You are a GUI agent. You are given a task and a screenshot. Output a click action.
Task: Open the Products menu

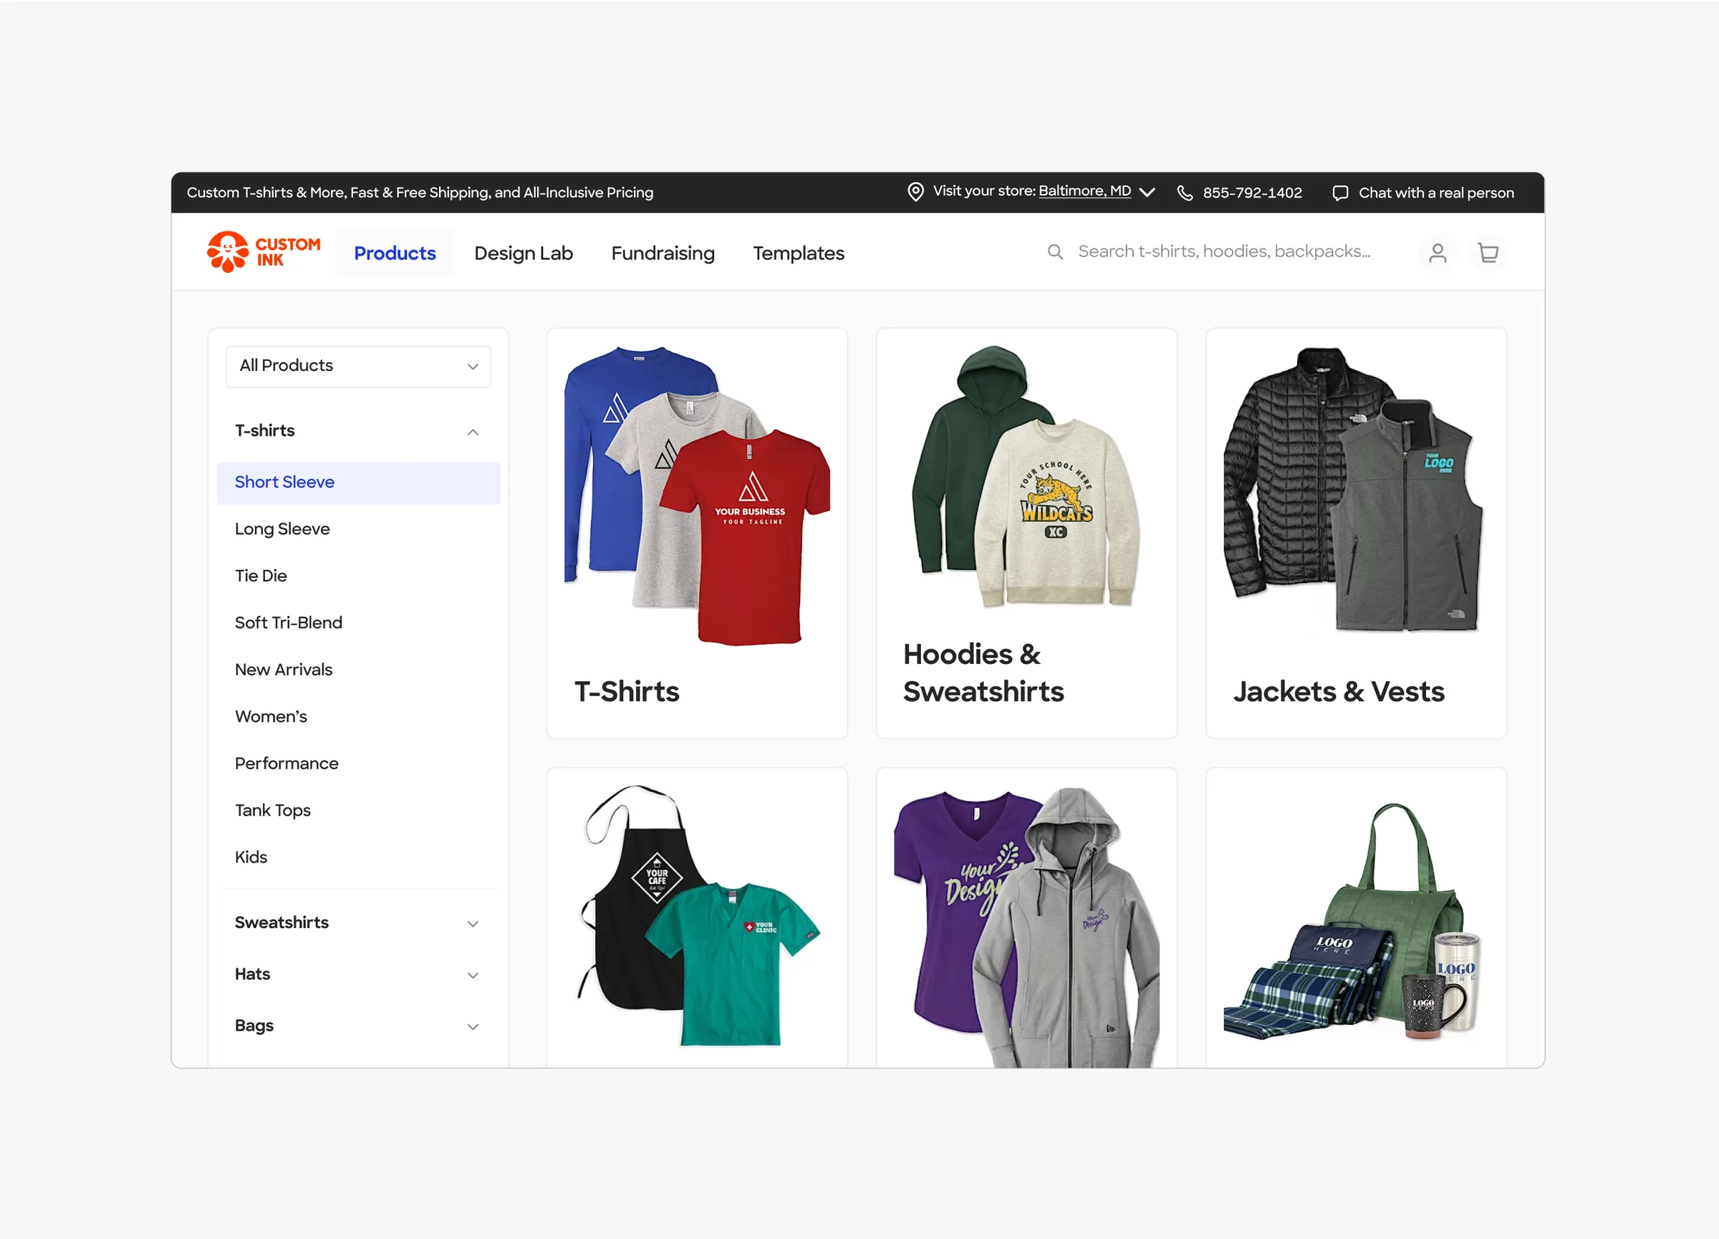395,253
